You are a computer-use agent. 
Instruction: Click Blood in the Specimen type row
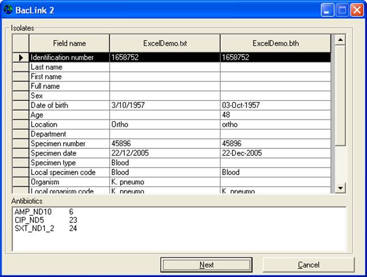tap(165, 163)
